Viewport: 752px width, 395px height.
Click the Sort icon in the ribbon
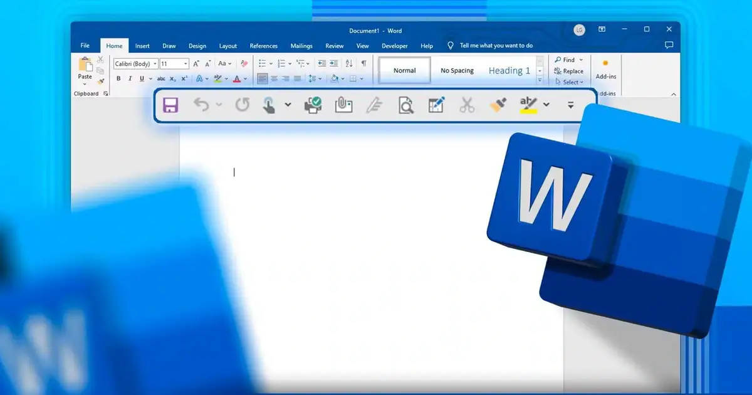[348, 63]
